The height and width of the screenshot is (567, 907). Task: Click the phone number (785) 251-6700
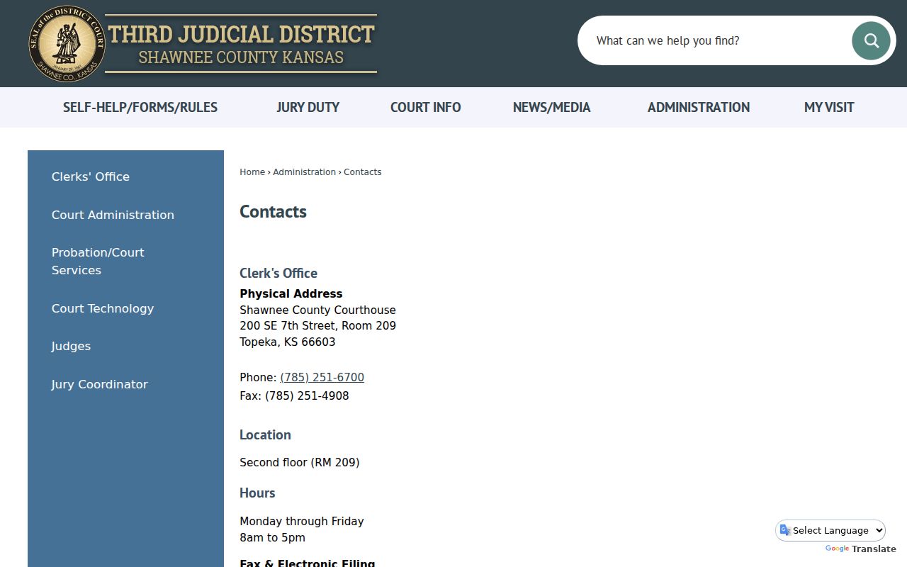point(322,377)
